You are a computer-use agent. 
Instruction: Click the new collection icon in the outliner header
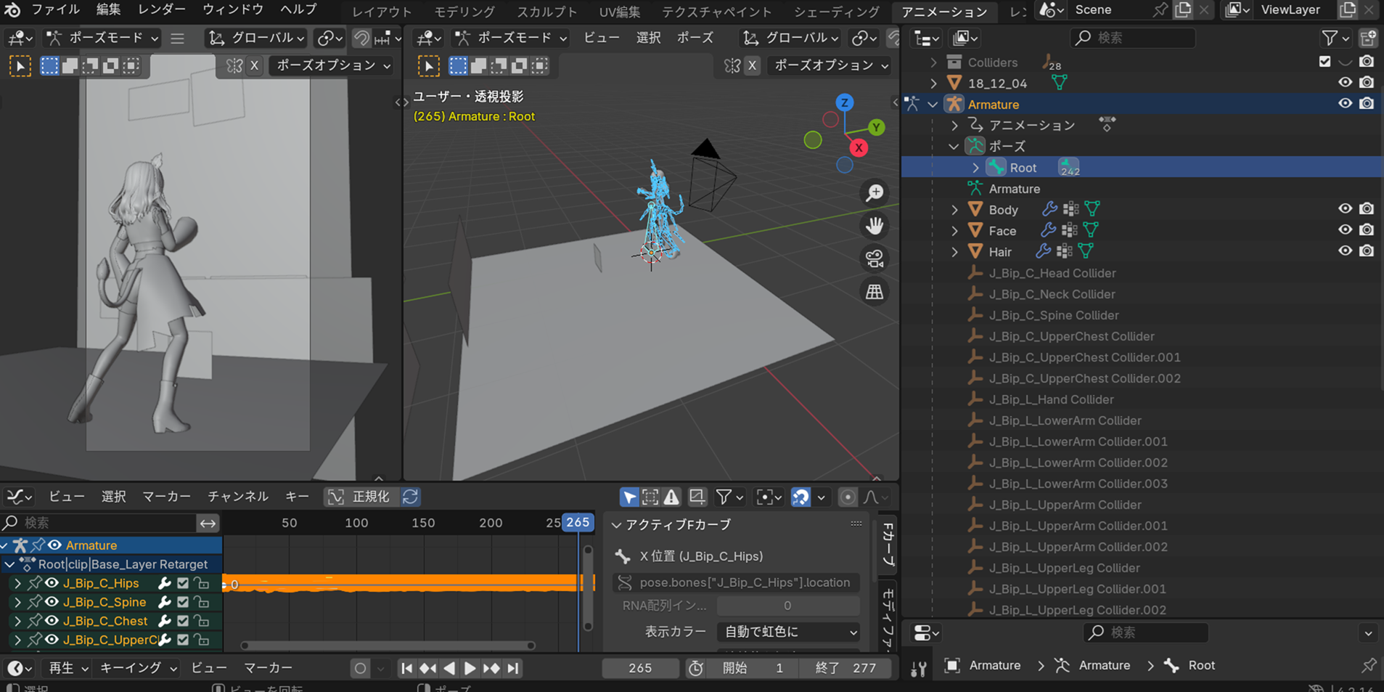(x=1367, y=38)
